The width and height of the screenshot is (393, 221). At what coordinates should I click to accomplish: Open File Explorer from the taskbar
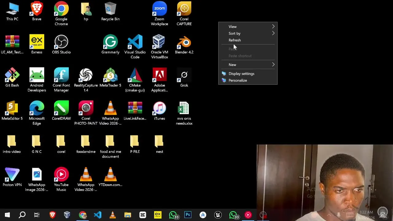point(127,215)
